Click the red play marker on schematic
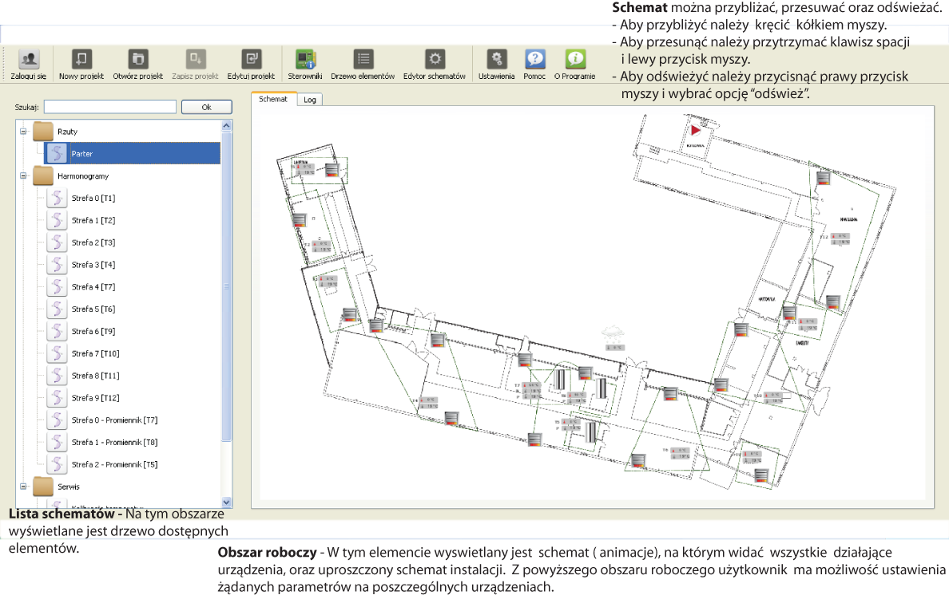The height and width of the screenshot is (595, 949). (696, 130)
